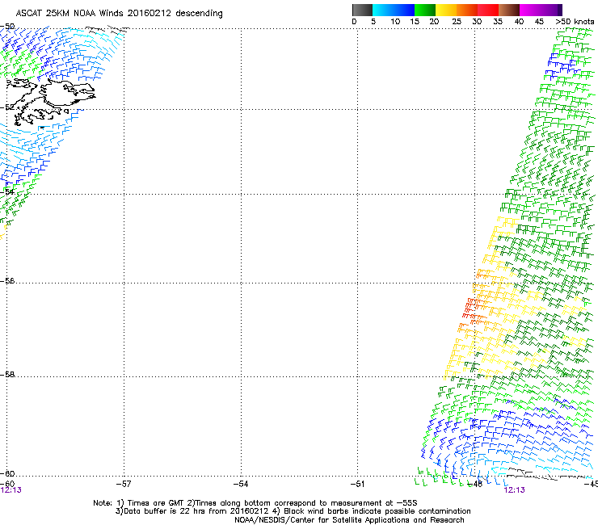Click the ASCAT 25KM NOAA Winds title
This screenshot has width=598, height=525.
119,14
